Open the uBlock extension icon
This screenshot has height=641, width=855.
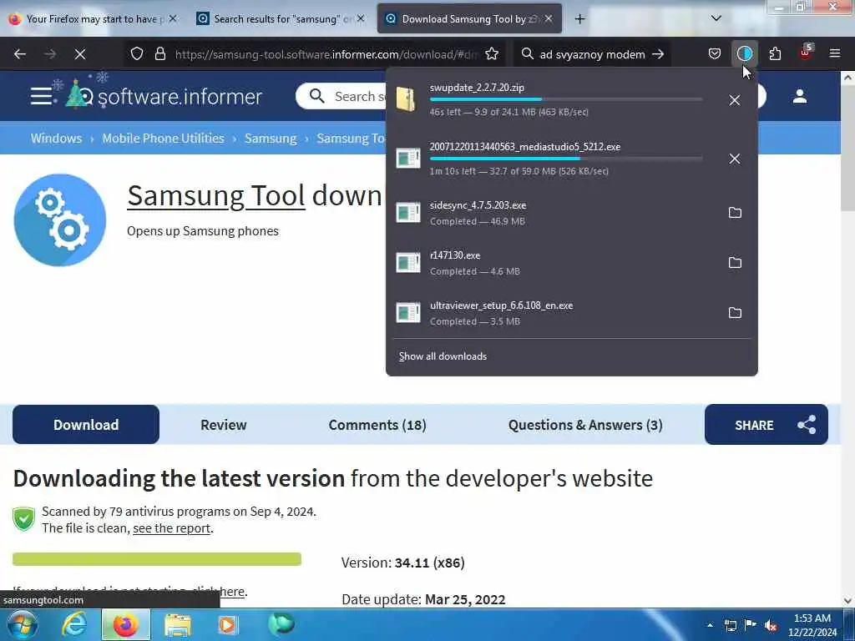806,53
